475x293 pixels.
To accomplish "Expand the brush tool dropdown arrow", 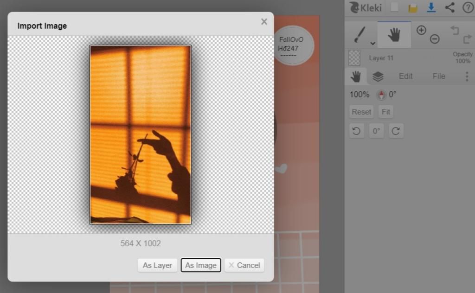I will 373,44.
